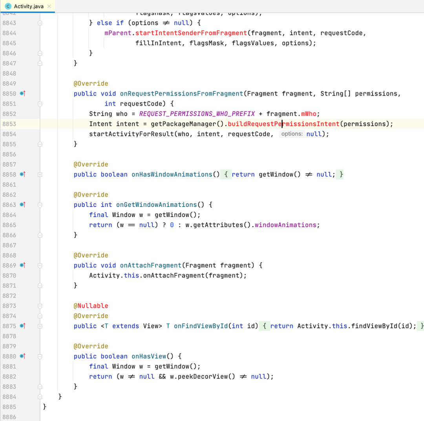424x421 pixels.
Task: Close the Activity.java editor tab
Action: click(x=49, y=6)
